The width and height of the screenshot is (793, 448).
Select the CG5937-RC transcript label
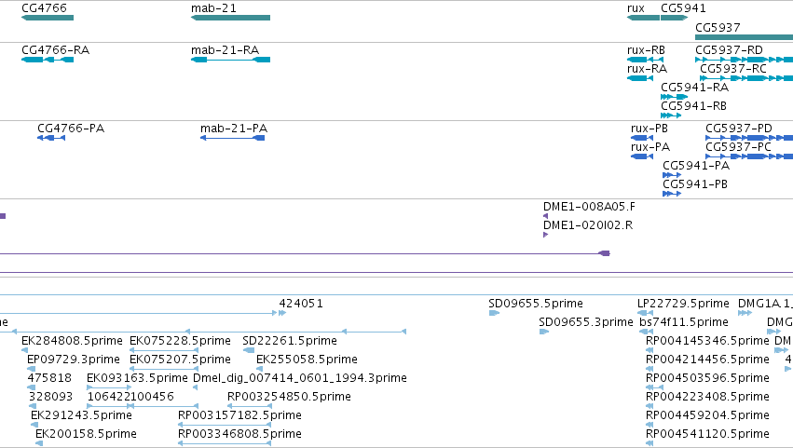[x=733, y=69]
